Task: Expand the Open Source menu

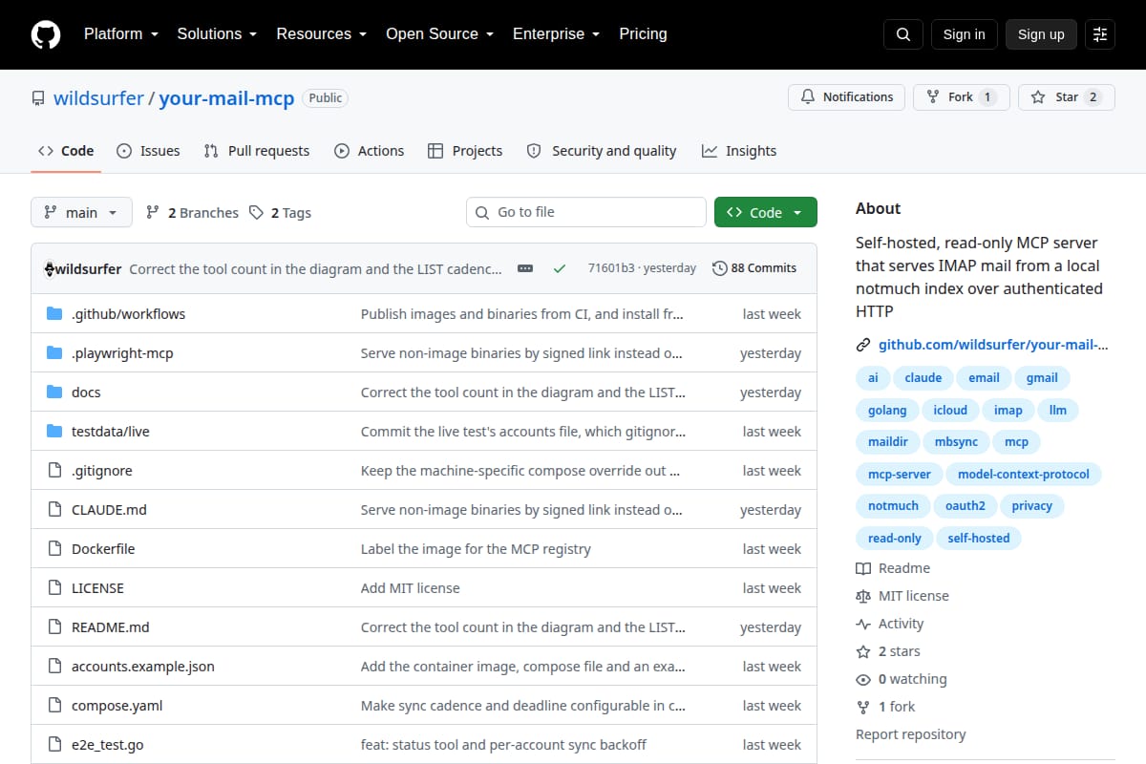Action: coord(440,34)
